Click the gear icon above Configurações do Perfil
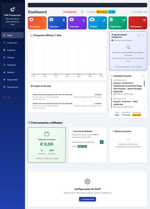 tap(87, 182)
